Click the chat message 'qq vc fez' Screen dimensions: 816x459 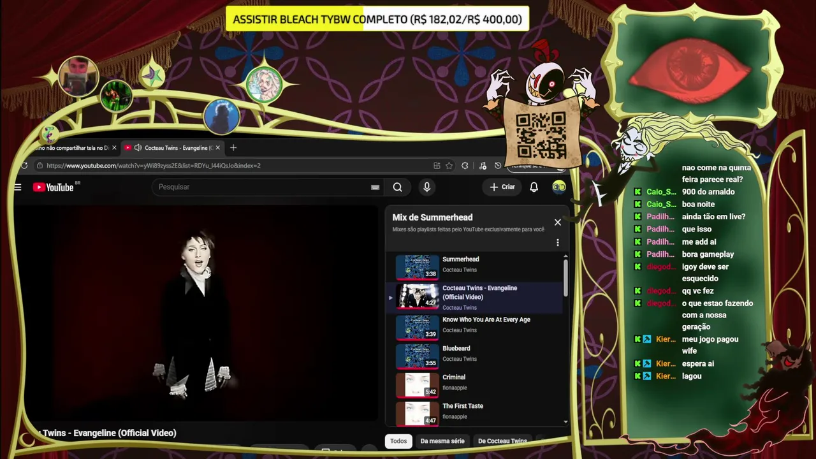[698, 291]
